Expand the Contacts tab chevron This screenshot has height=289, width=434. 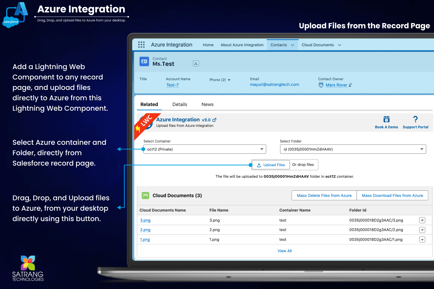coord(293,45)
